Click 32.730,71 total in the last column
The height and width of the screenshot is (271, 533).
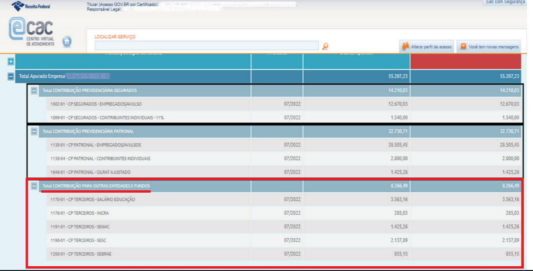click(x=509, y=131)
